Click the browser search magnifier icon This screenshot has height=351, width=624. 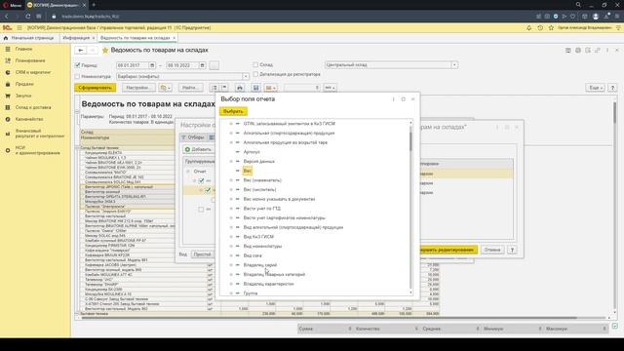pos(578,5)
